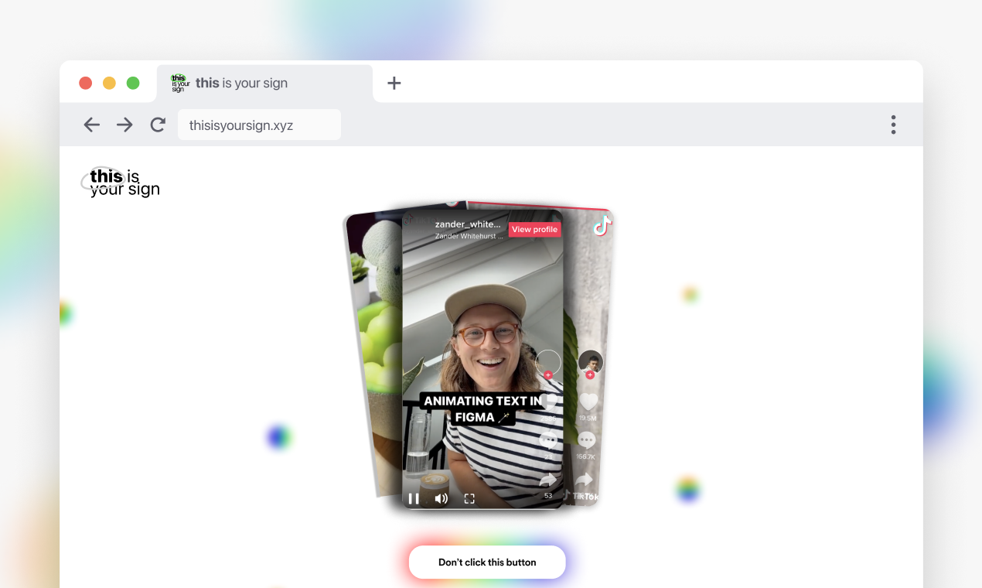Open the zander_white... username link
This screenshot has width=982, height=588.
click(x=468, y=224)
